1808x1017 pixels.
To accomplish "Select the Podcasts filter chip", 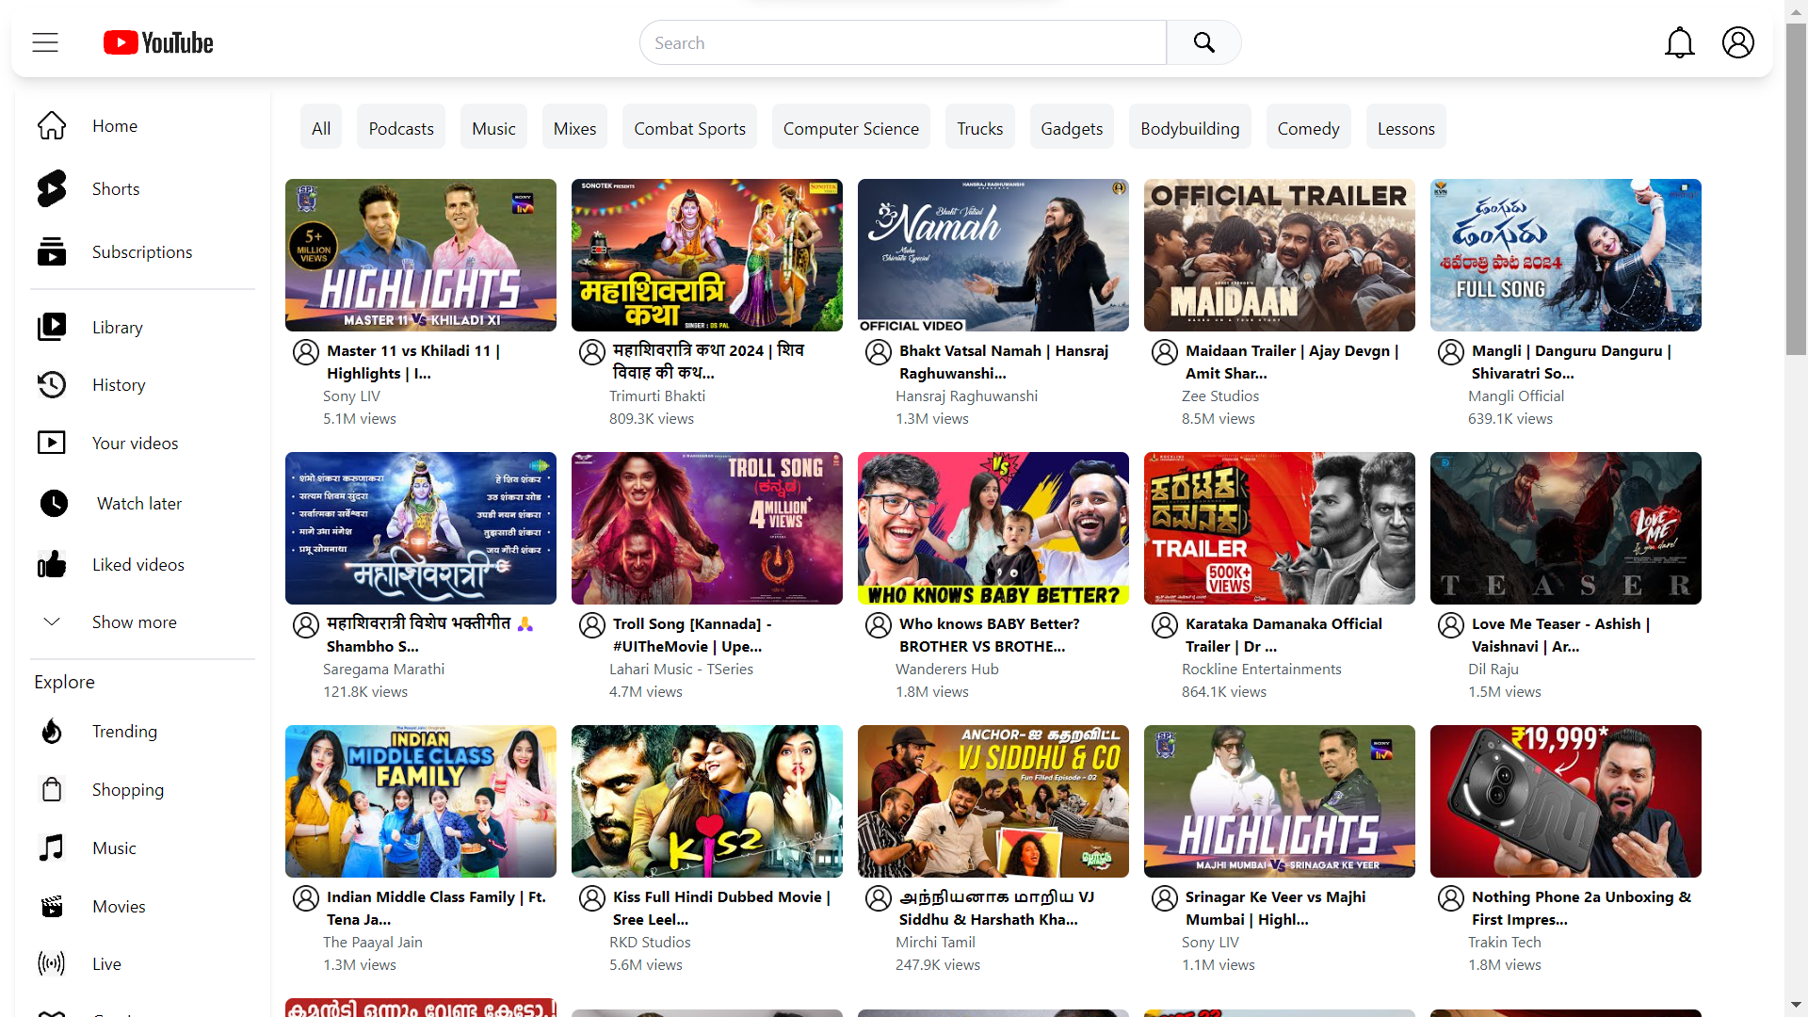I will tap(401, 128).
